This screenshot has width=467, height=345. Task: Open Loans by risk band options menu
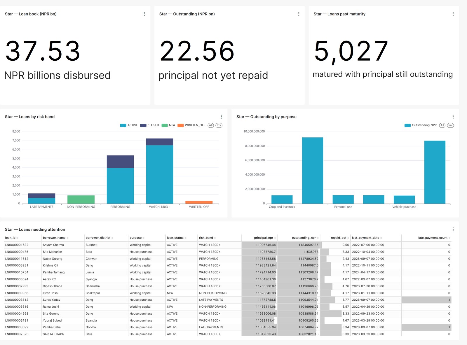(222, 117)
